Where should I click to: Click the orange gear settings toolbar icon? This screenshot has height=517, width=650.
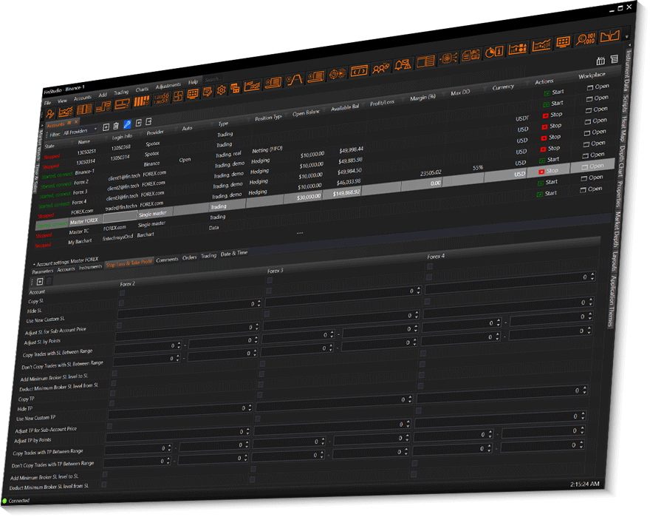(220, 89)
